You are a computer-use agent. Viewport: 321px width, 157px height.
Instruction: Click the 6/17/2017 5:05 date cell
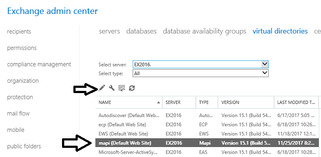(x=296, y=115)
